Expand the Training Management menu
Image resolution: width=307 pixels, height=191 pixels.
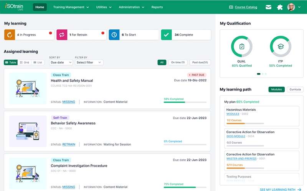[71, 7]
